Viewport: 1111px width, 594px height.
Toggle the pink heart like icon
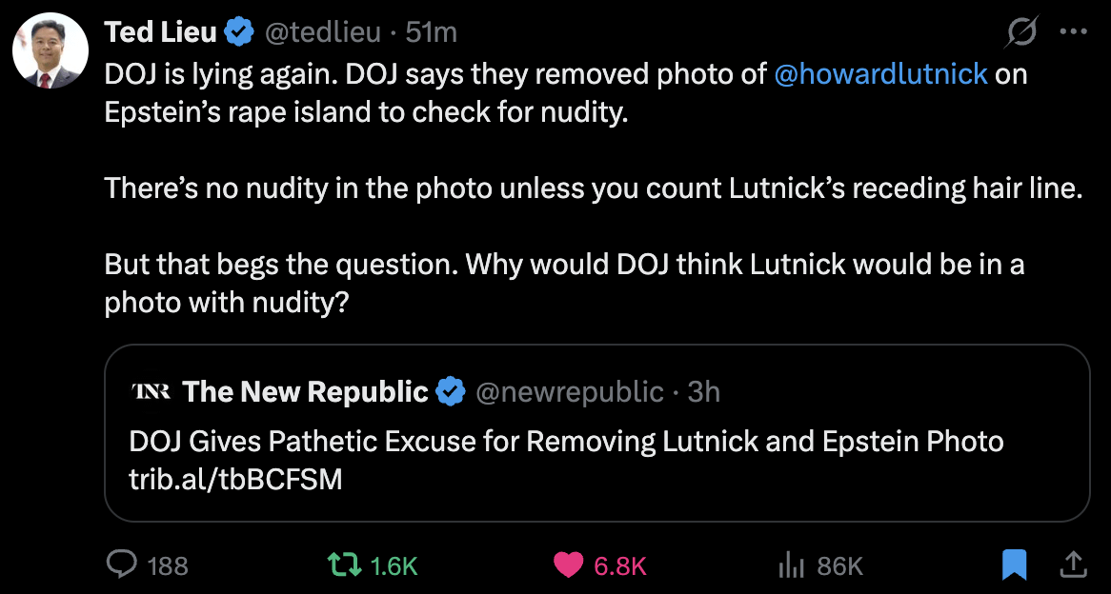pyautogui.click(x=569, y=565)
